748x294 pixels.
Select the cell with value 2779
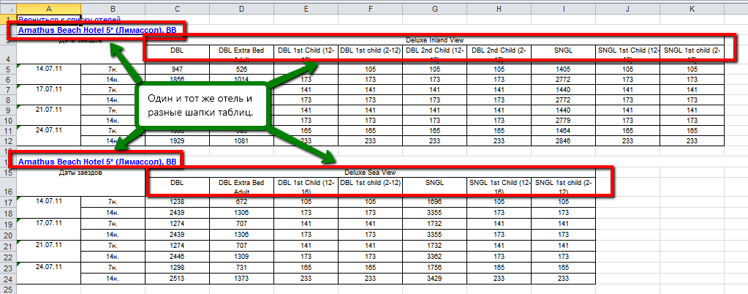click(564, 120)
